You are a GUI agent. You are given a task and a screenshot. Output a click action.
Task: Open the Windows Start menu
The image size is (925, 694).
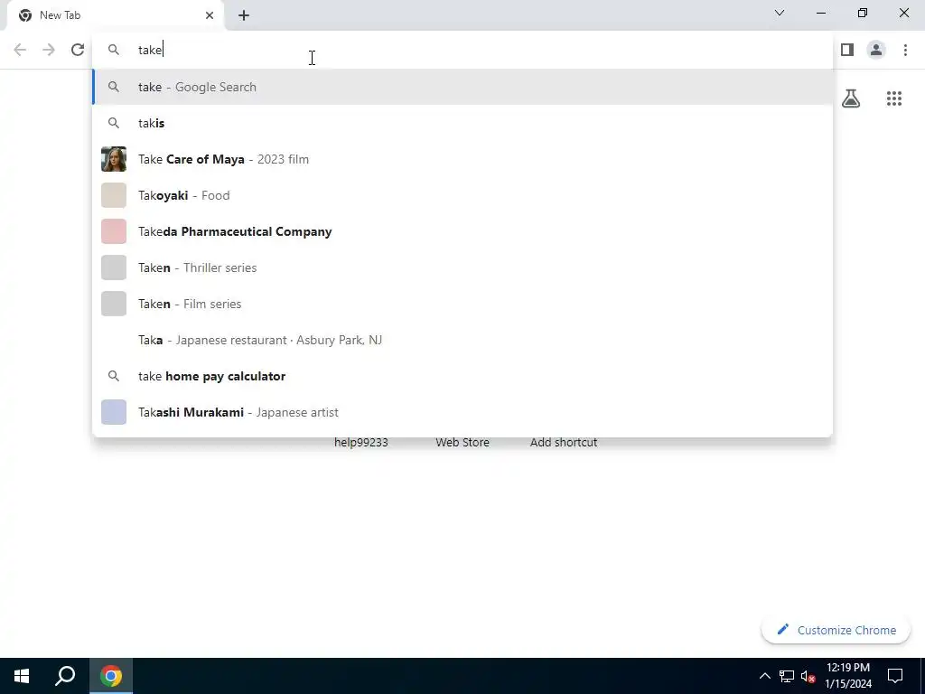(x=22, y=676)
